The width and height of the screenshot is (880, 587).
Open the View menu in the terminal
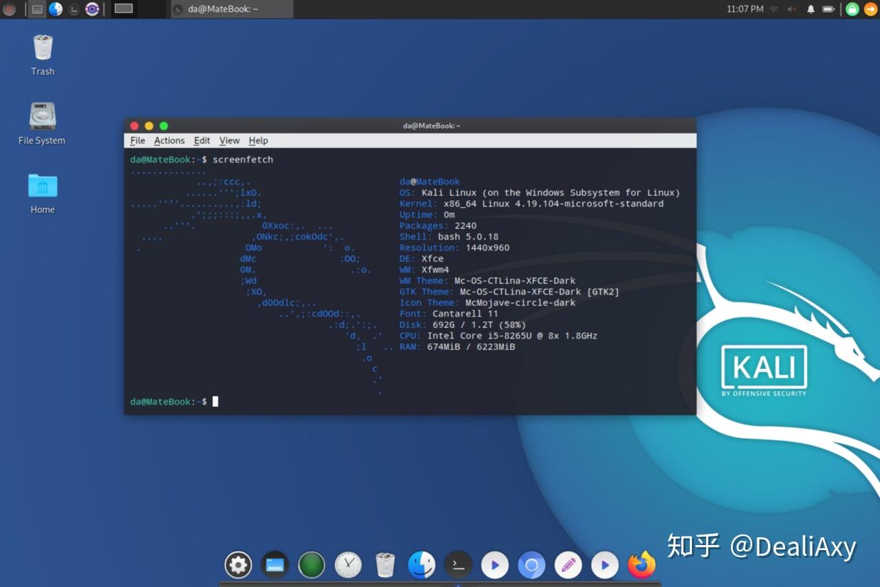click(229, 141)
